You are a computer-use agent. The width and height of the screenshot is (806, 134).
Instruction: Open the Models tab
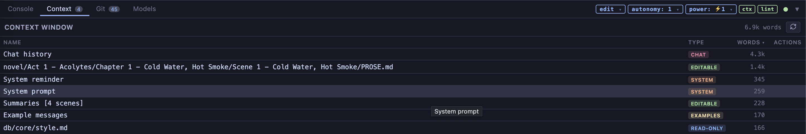144,9
